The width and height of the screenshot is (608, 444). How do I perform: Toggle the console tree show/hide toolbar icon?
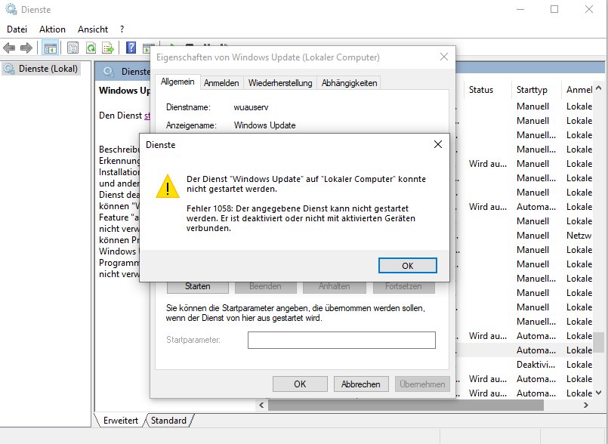pyautogui.click(x=51, y=48)
